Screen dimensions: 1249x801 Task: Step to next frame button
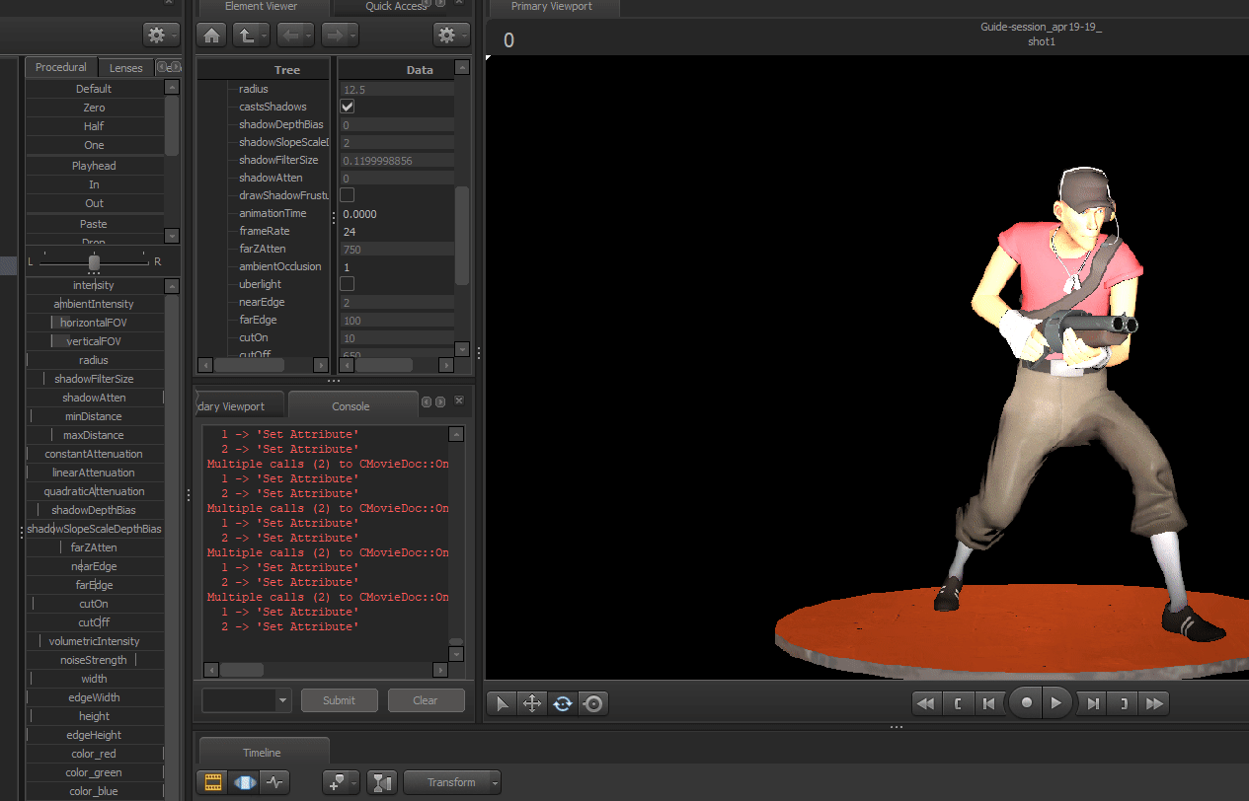pos(1093,703)
